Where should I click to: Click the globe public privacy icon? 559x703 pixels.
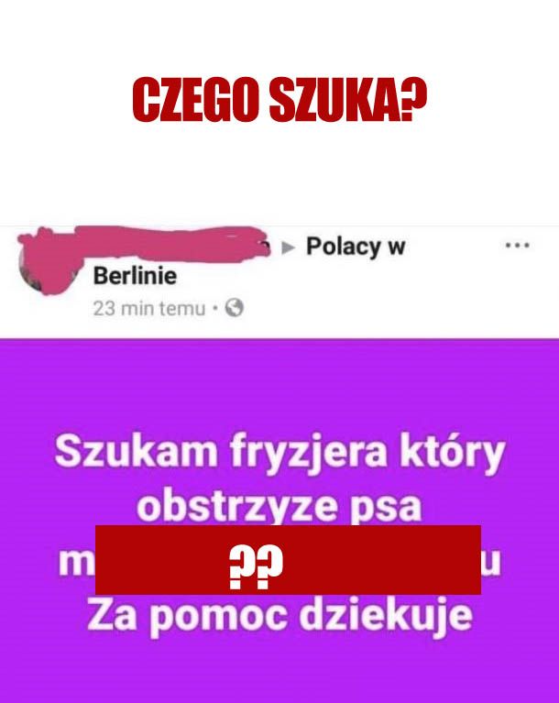[x=234, y=308]
